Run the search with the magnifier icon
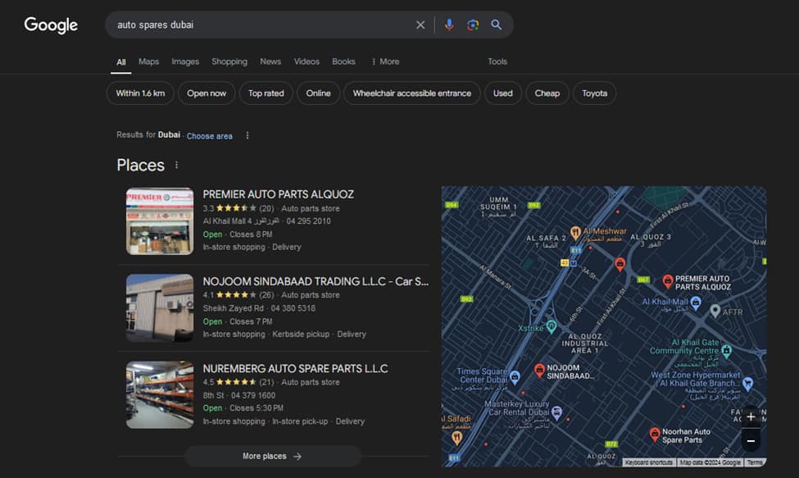Viewport: 799px width, 478px height. click(496, 25)
